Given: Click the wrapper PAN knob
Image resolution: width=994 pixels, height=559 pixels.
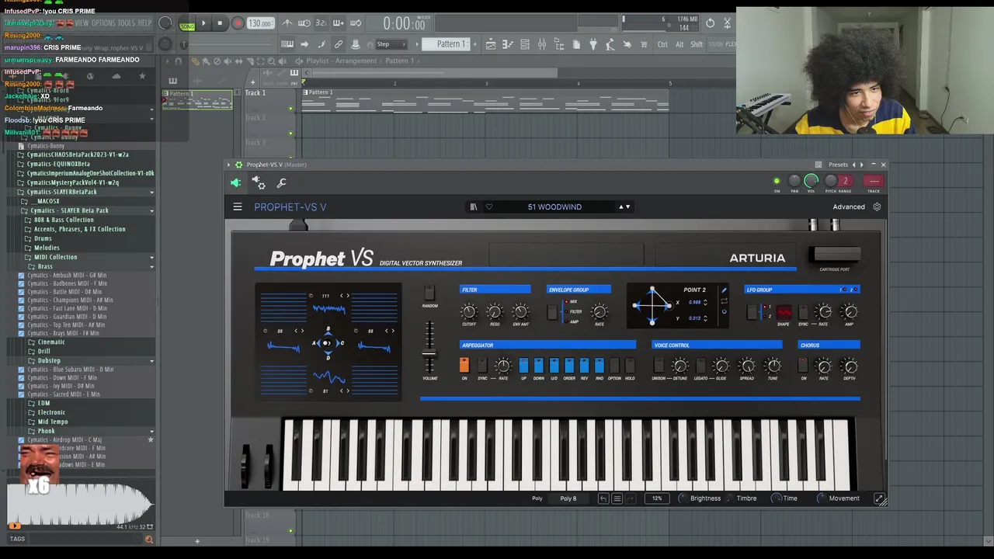Looking at the screenshot, I should pyautogui.click(x=794, y=181).
